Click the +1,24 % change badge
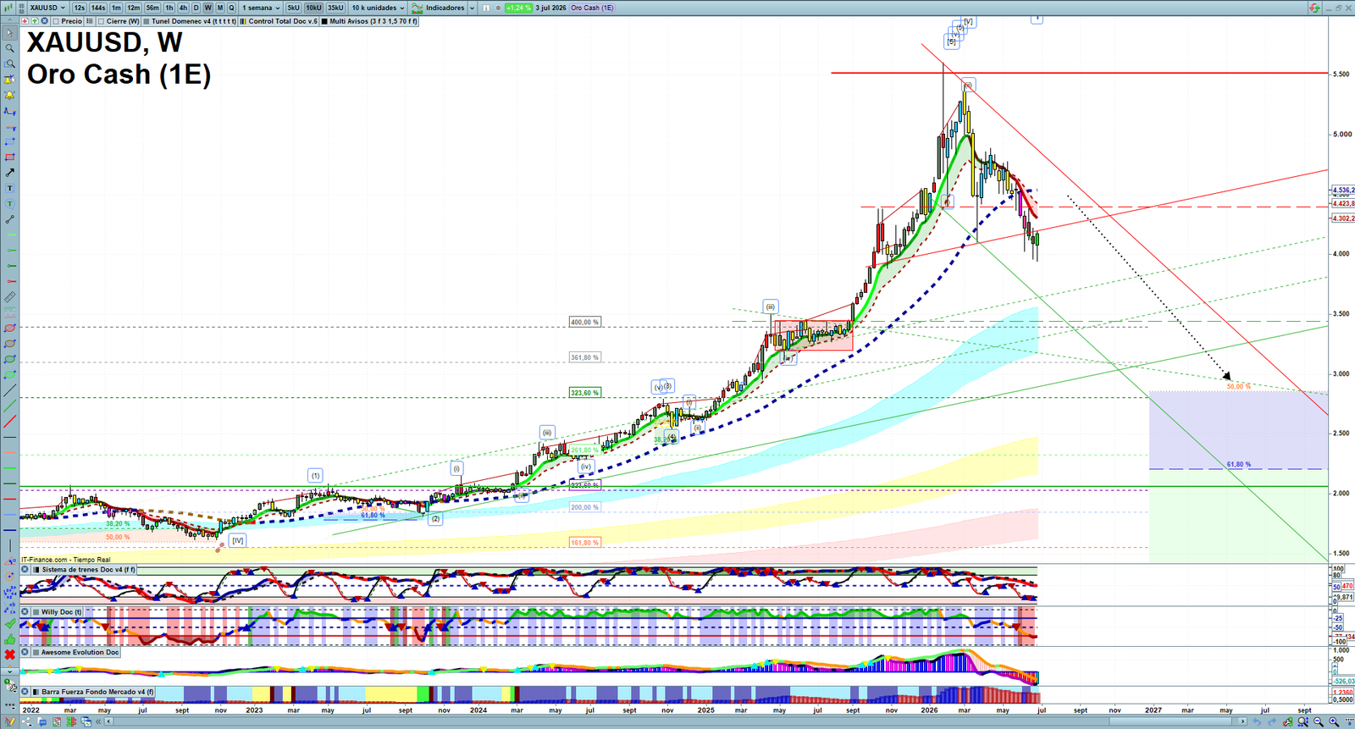1355x729 pixels. [518, 8]
